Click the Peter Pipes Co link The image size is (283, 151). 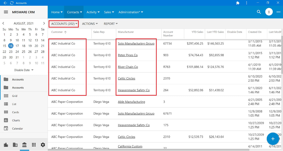[128, 55]
